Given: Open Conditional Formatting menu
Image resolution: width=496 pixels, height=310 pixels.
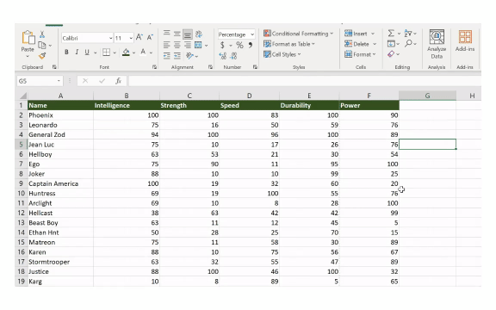Looking at the screenshot, I should 298,34.
